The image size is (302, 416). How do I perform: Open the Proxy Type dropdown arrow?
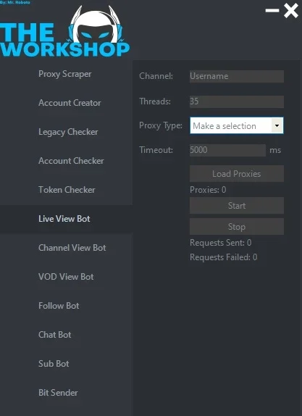pos(277,125)
